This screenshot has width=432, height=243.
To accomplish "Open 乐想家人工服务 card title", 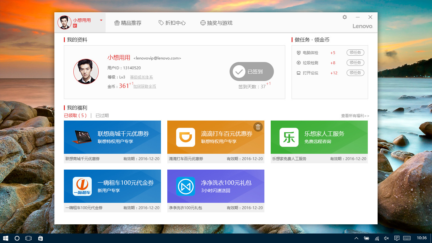I will coord(324,134).
